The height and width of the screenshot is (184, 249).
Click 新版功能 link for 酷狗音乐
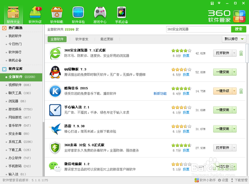160,93
